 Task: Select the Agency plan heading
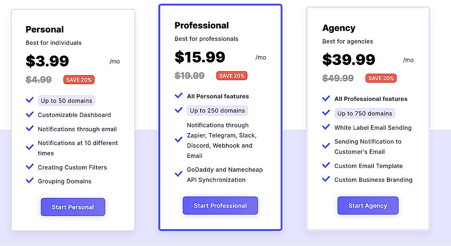339,28
